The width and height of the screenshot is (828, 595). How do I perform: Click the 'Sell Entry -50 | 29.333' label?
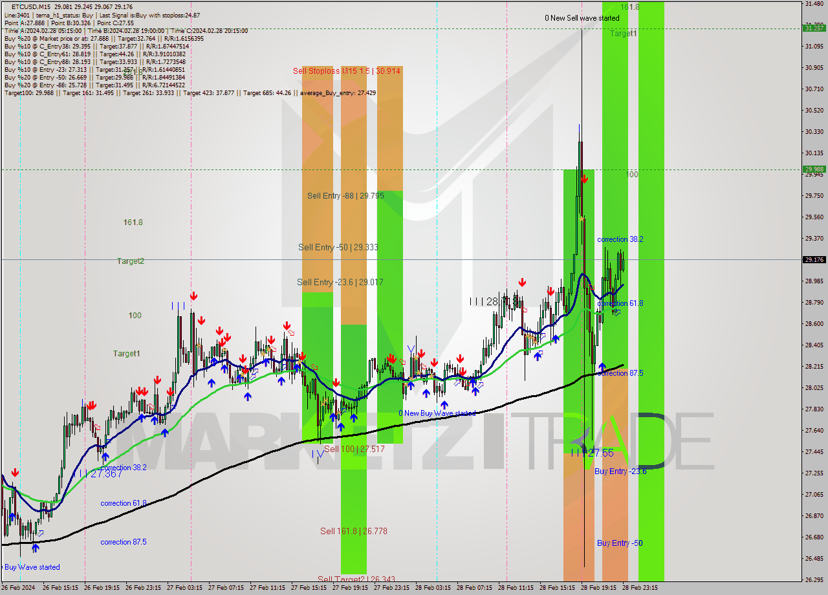(337, 247)
